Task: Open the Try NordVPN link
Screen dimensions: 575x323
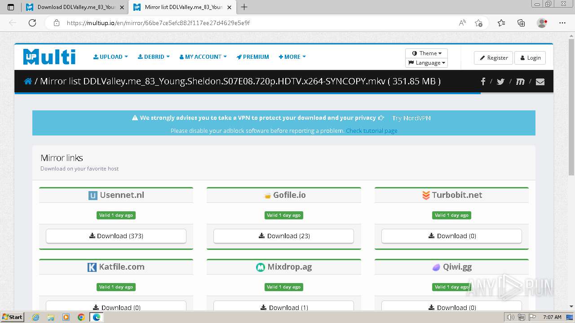Action: [411, 118]
